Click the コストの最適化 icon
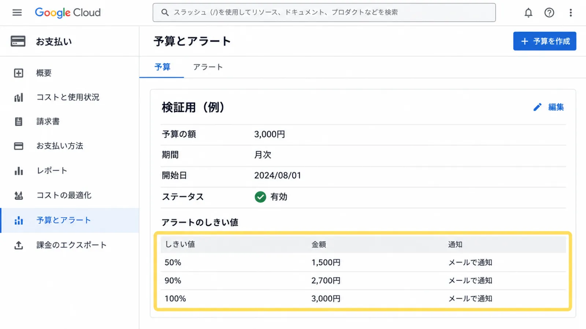Viewport: 586px width, 329px height. tap(19, 196)
